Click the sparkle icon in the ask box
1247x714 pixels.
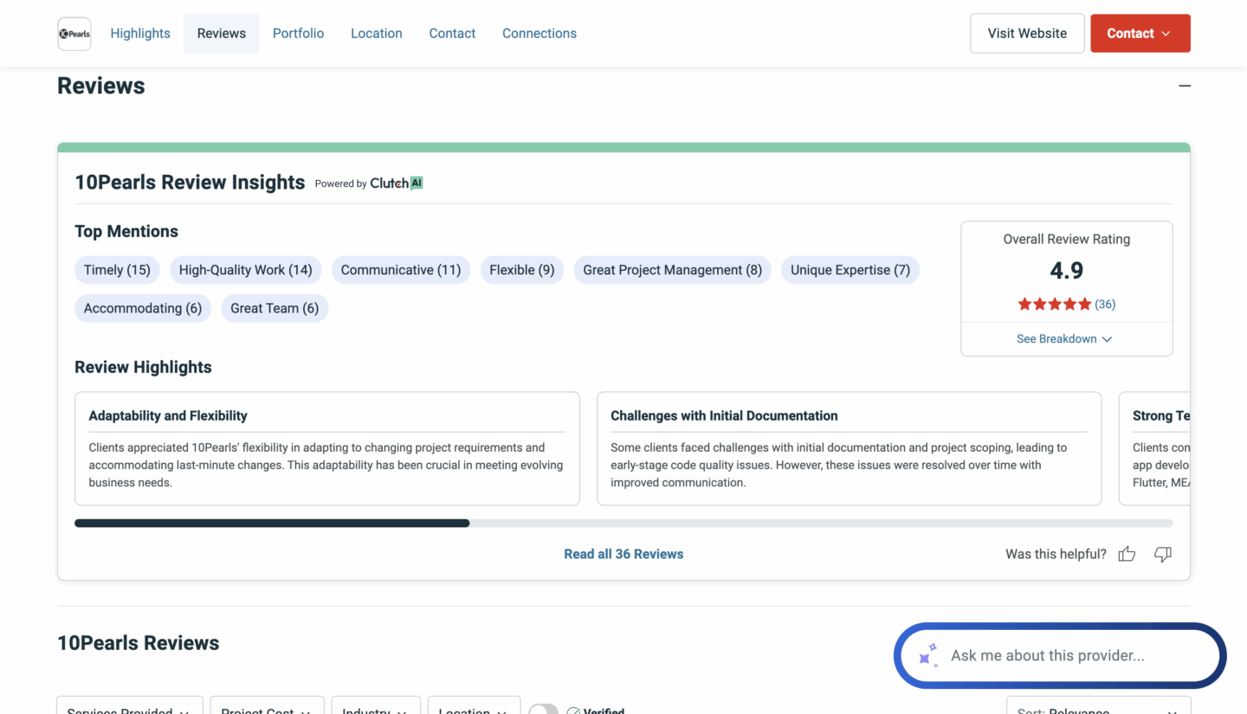928,655
